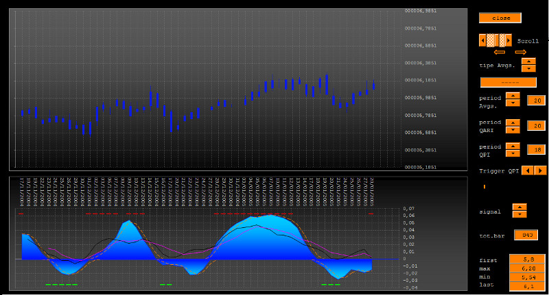This screenshot has height=295, width=549.
Task: Increase tipe Avgs. with the up arrow
Action: click(x=528, y=62)
